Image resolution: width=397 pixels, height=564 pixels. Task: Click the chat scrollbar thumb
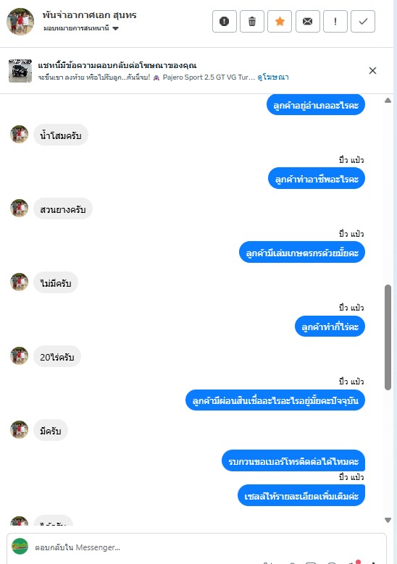pos(388,337)
